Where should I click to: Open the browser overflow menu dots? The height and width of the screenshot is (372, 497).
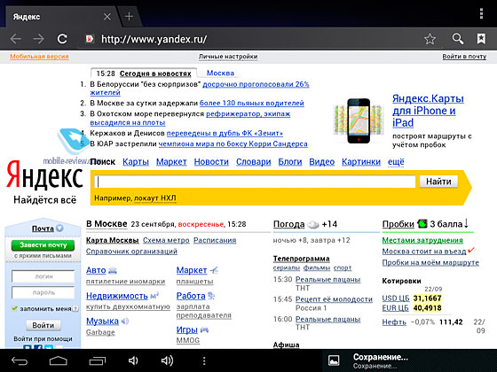(481, 13)
